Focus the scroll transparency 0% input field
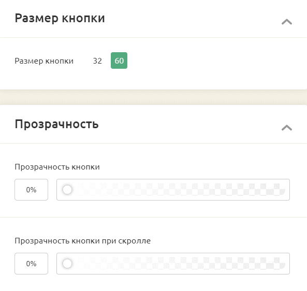307x291 pixels. 32,264
